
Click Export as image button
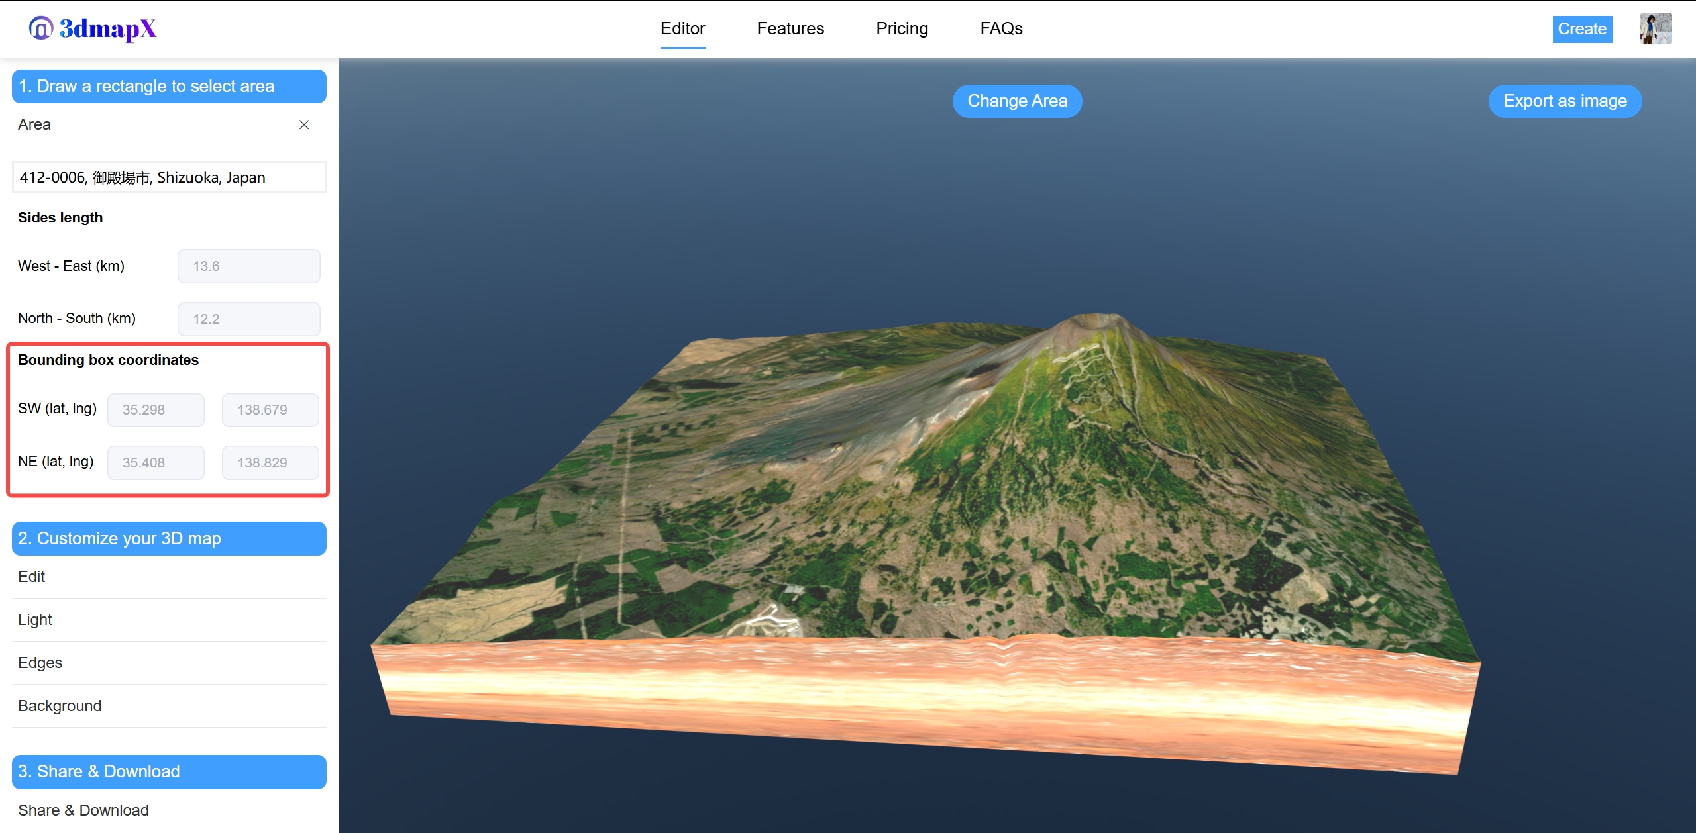[x=1565, y=101]
